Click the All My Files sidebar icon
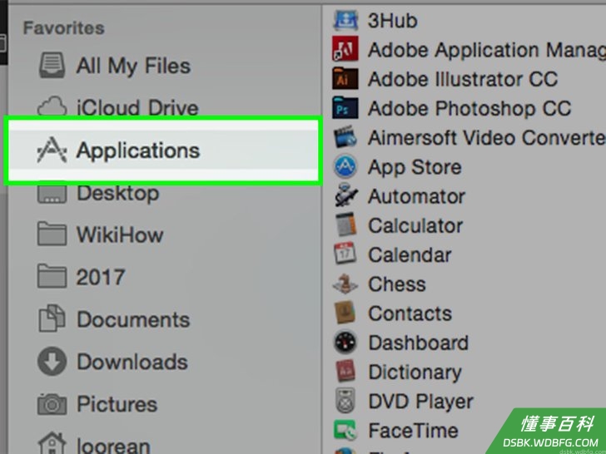 [x=52, y=66]
